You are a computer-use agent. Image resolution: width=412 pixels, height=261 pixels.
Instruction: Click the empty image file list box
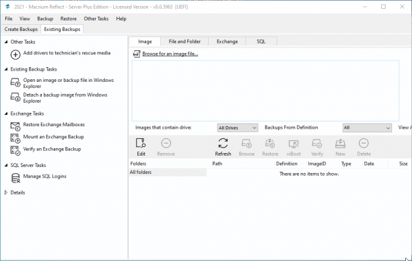[265, 91]
